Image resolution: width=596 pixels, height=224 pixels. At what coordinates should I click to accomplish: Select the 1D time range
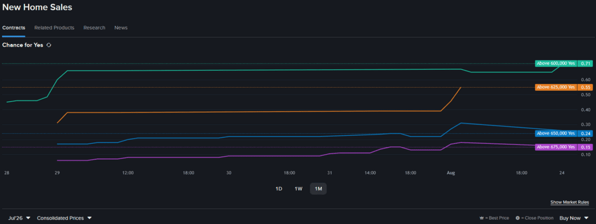(x=278, y=189)
